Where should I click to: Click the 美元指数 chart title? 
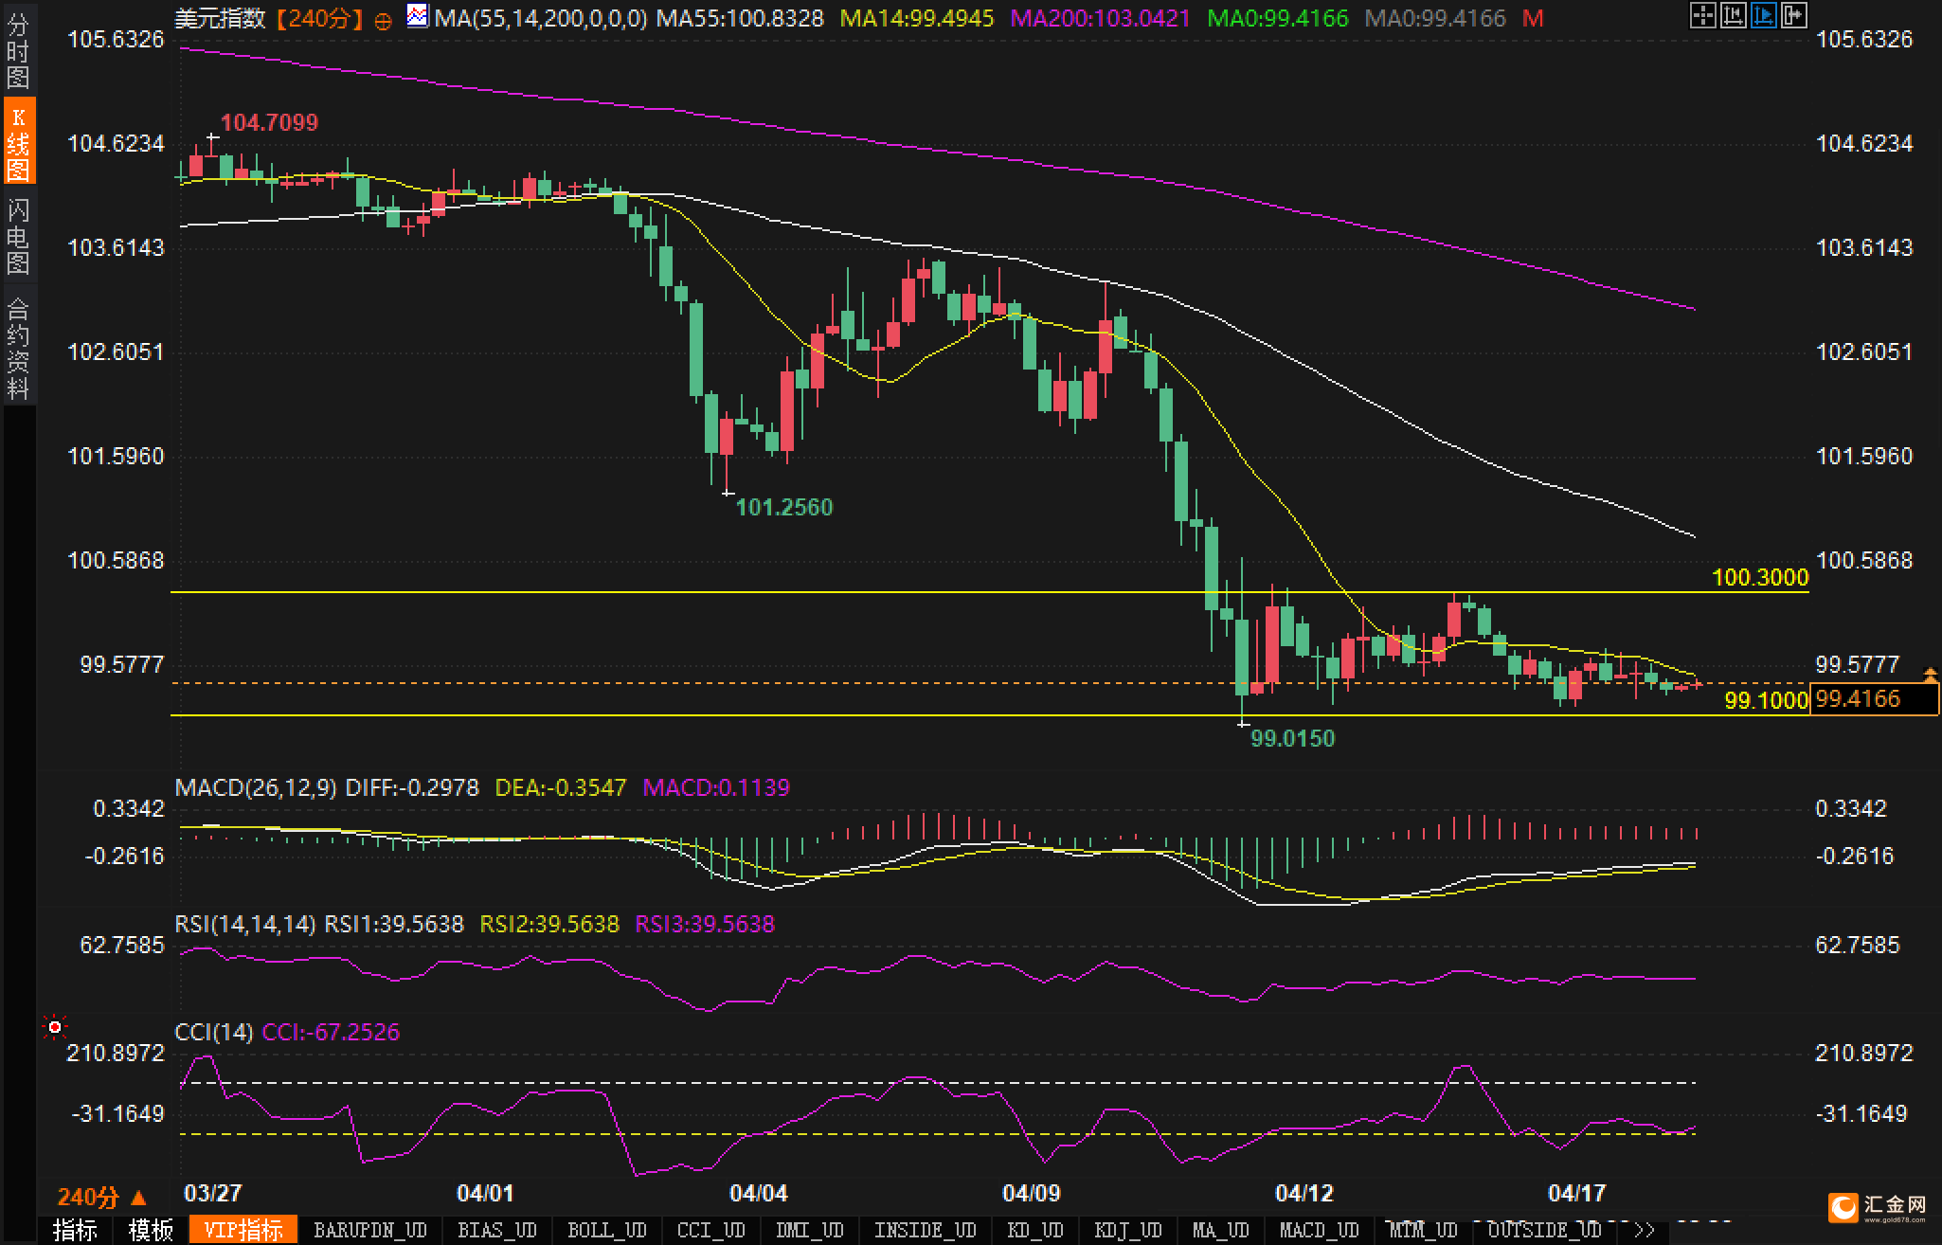(221, 18)
